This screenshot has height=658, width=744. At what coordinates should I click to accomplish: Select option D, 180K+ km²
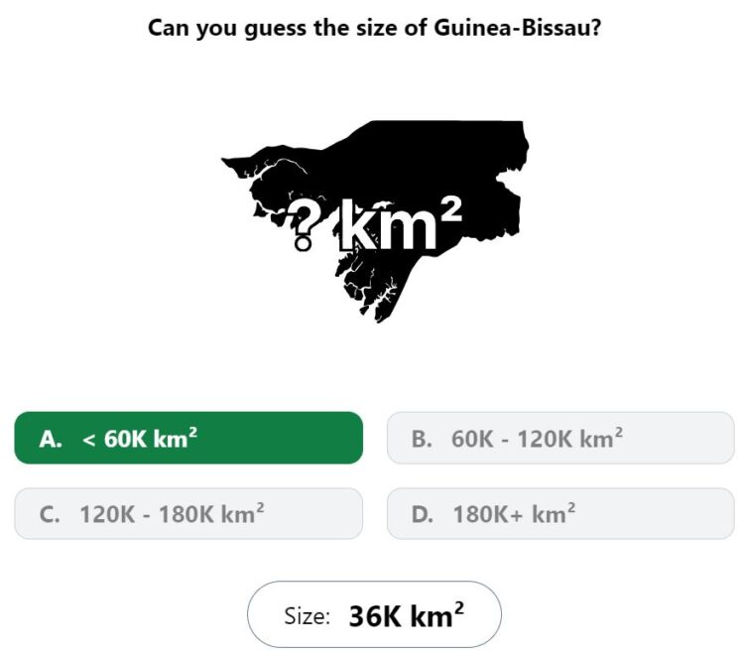(560, 514)
